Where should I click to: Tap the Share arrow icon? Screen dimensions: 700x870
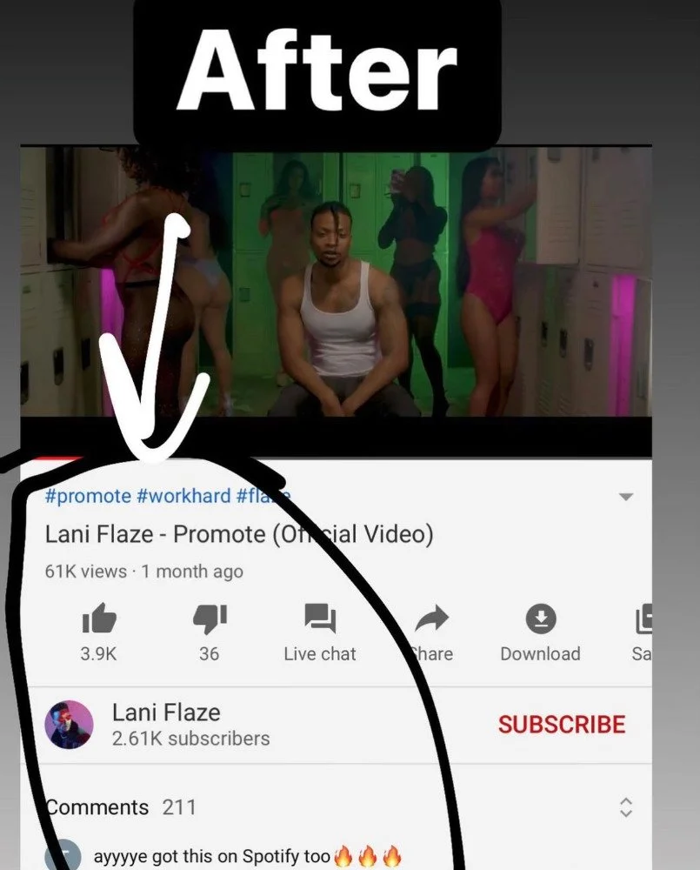[431, 618]
